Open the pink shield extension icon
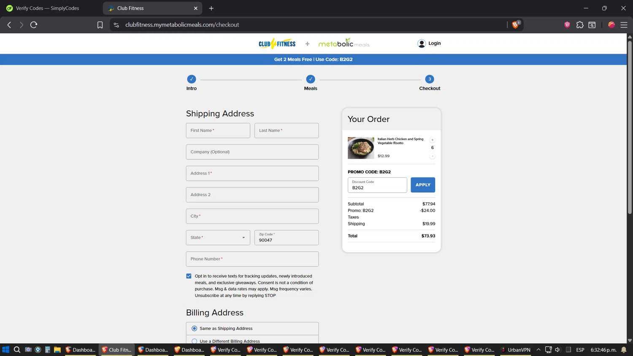 coord(567,25)
